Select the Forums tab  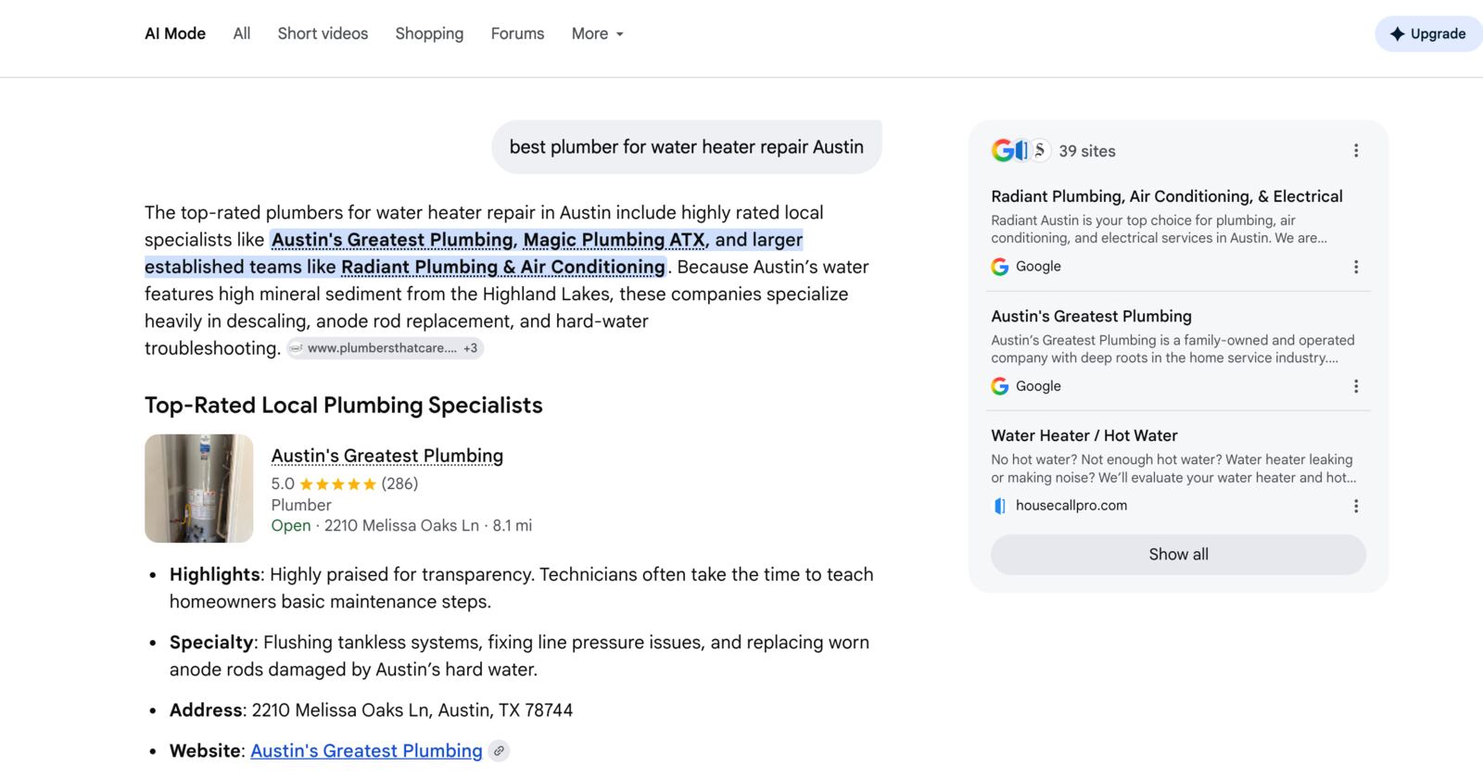click(x=517, y=33)
